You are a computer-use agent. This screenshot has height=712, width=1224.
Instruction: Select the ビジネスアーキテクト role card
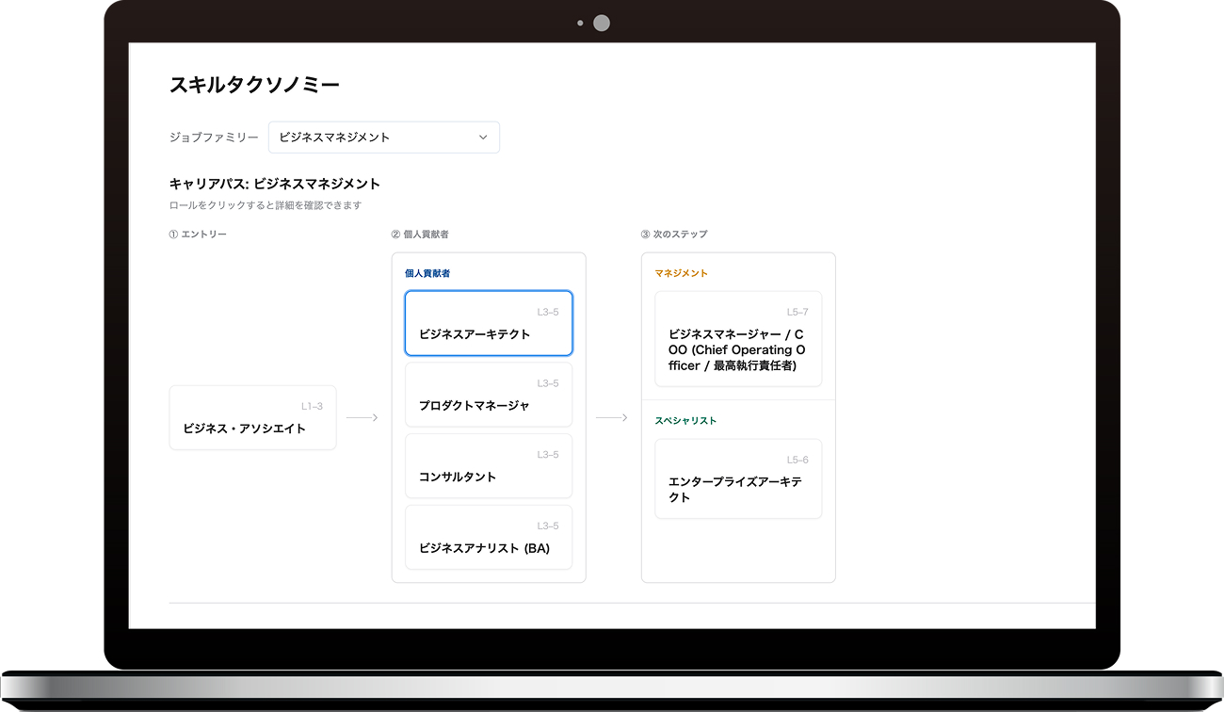(488, 324)
